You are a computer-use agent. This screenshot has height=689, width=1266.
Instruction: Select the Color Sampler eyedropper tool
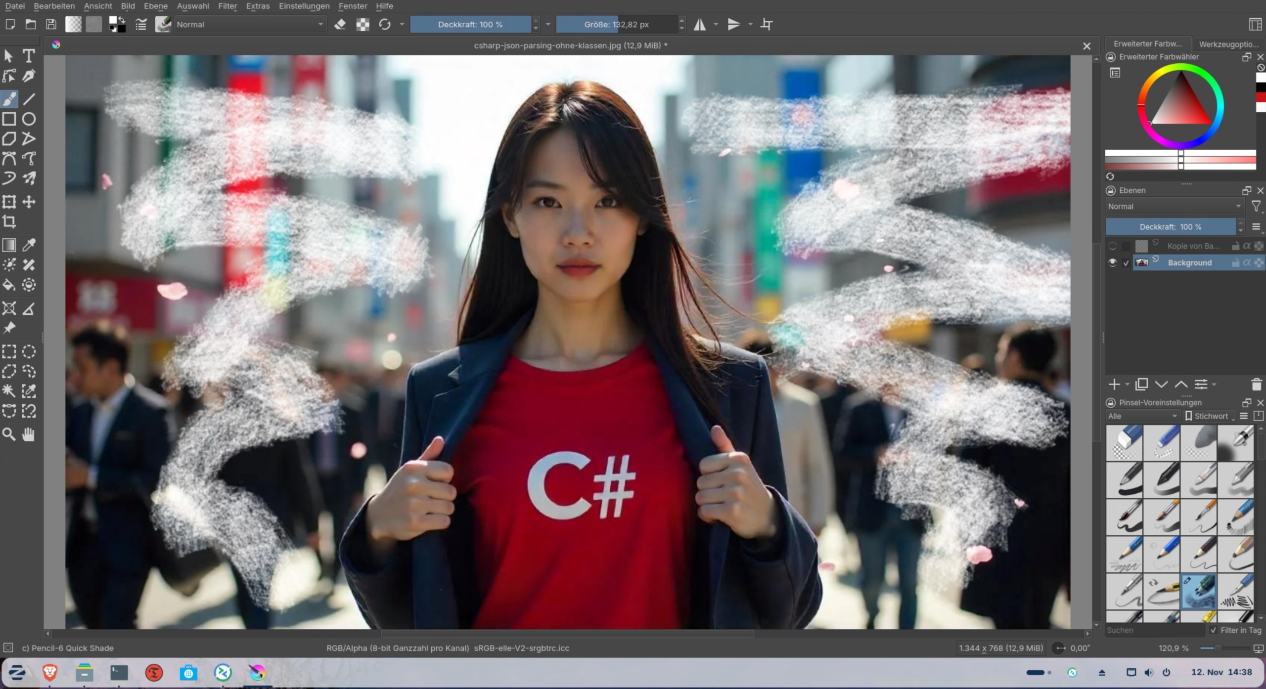(x=29, y=245)
